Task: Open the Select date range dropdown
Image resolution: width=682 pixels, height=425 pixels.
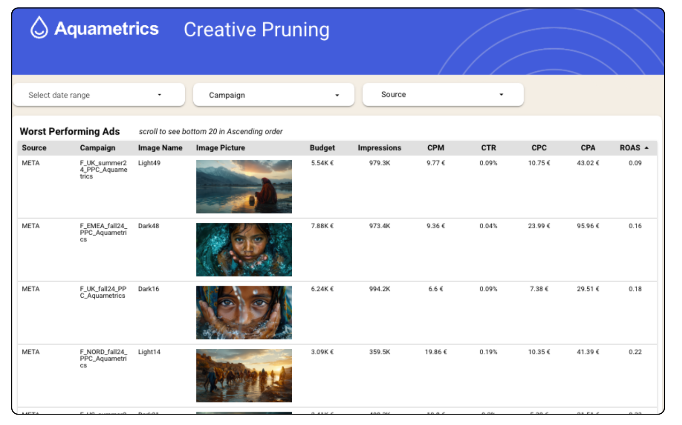Action: [98, 95]
